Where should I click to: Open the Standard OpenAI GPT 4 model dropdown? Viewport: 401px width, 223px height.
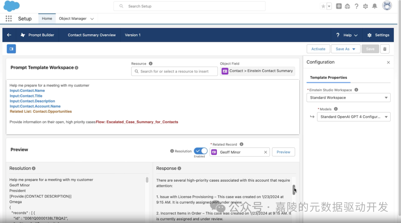coord(354,117)
